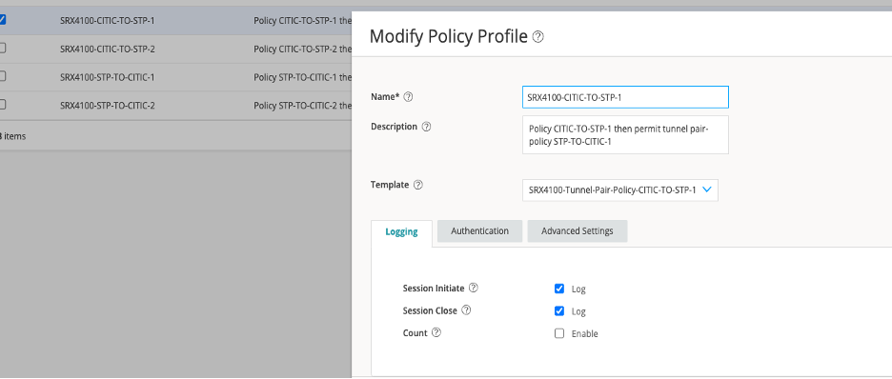Click the Name input field
Image resolution: width=892 pixels, height=379 pixels.
(x=625, y=97)
